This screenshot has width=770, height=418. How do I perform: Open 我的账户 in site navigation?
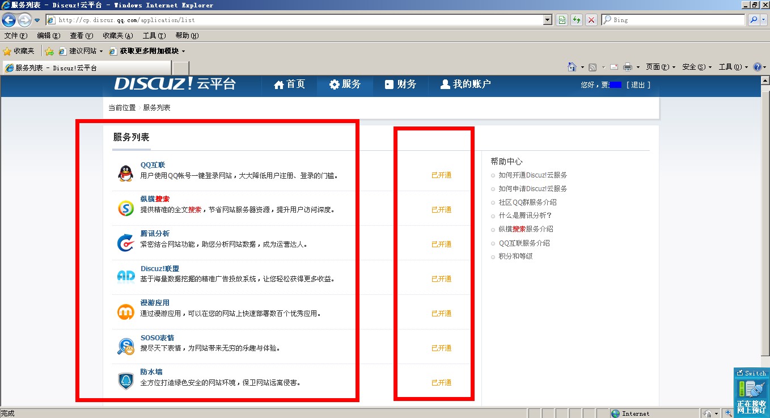[x=466, y=85]
